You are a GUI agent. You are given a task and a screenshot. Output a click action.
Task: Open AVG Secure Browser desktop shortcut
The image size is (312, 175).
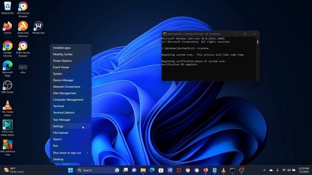[x=23, y=9]
